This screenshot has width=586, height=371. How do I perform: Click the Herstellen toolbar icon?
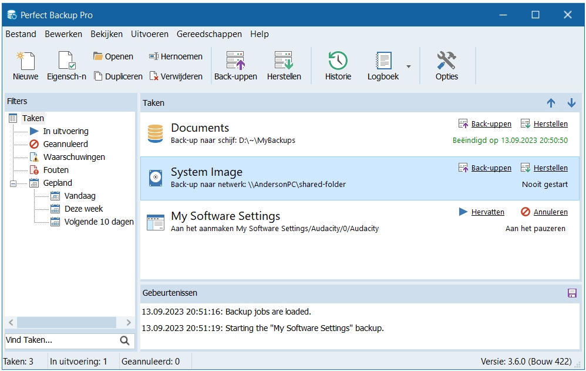[284, 61]
